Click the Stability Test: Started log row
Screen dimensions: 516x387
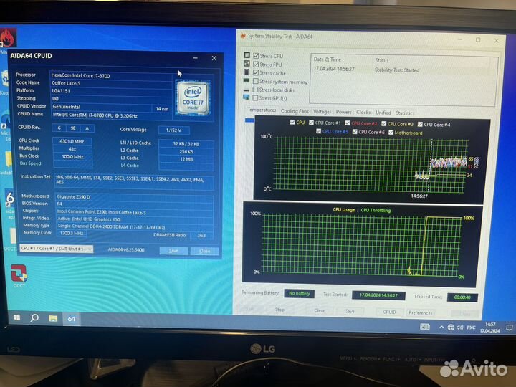pyautogui.click(x=403, y=70)
